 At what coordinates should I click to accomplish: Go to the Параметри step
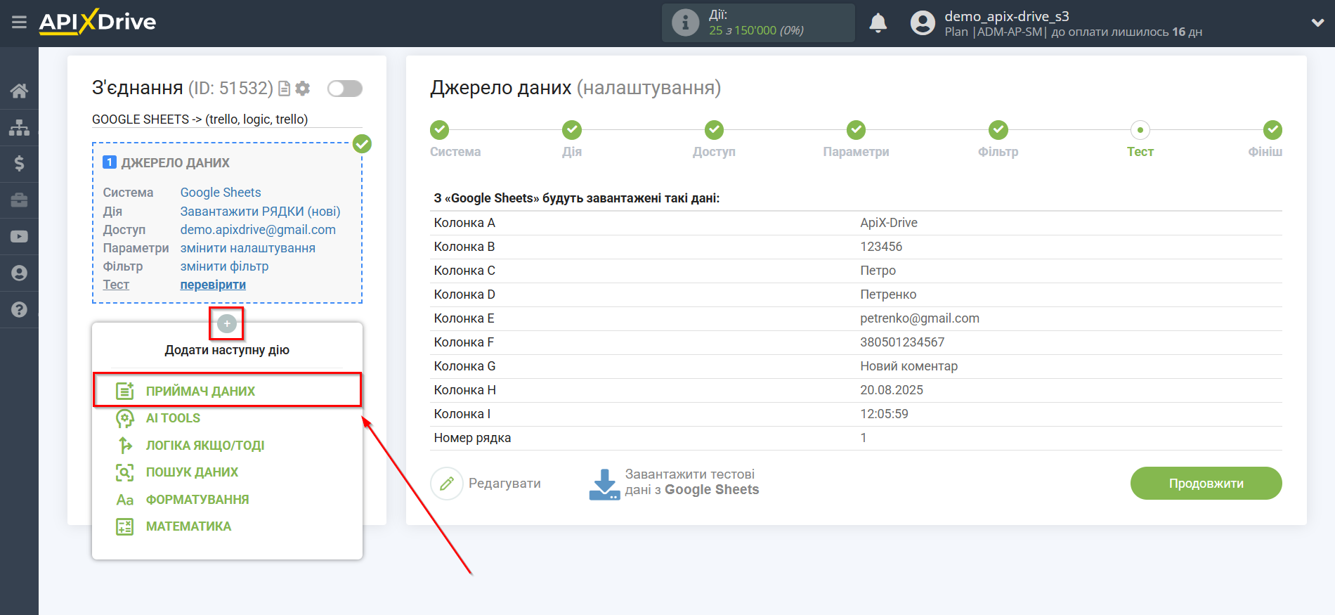[856, 130]
